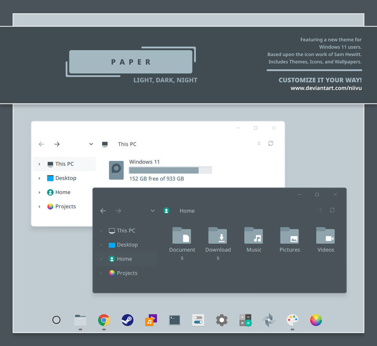
Task: Open the terminal taskbar icon
Action: tap(174, 320)
